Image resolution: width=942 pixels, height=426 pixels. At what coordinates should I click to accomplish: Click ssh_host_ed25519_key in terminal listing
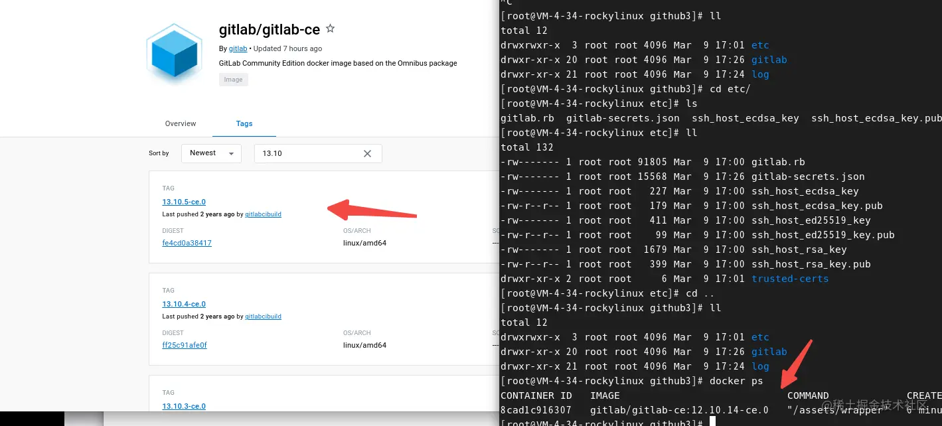click(811, 220)
